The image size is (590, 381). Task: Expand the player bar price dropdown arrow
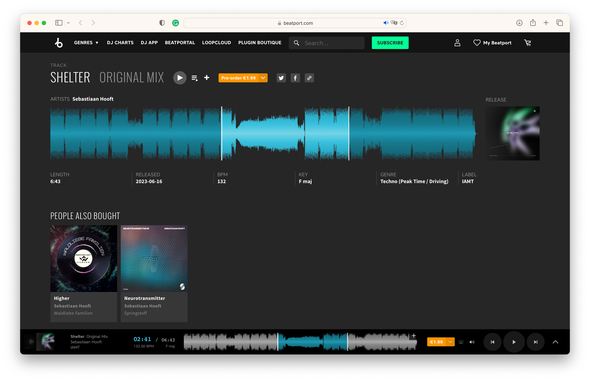coord(450,342)
